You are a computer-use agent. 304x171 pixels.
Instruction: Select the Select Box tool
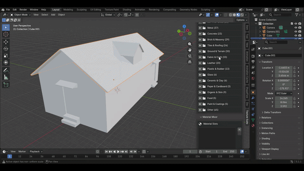pyautogui.click(x=6, y=27)
